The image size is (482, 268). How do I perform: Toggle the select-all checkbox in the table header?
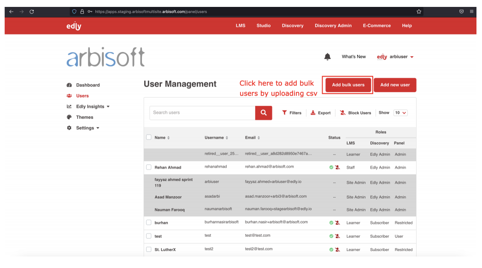pos(149,137)
